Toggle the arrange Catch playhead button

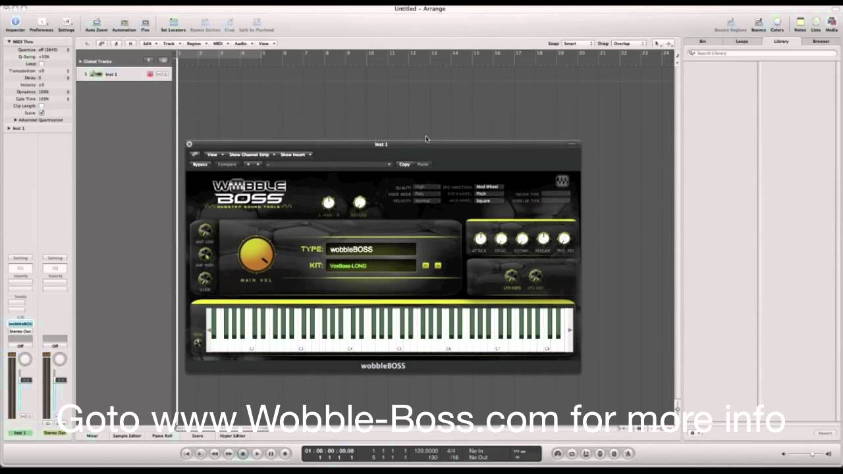click(116, 43)
